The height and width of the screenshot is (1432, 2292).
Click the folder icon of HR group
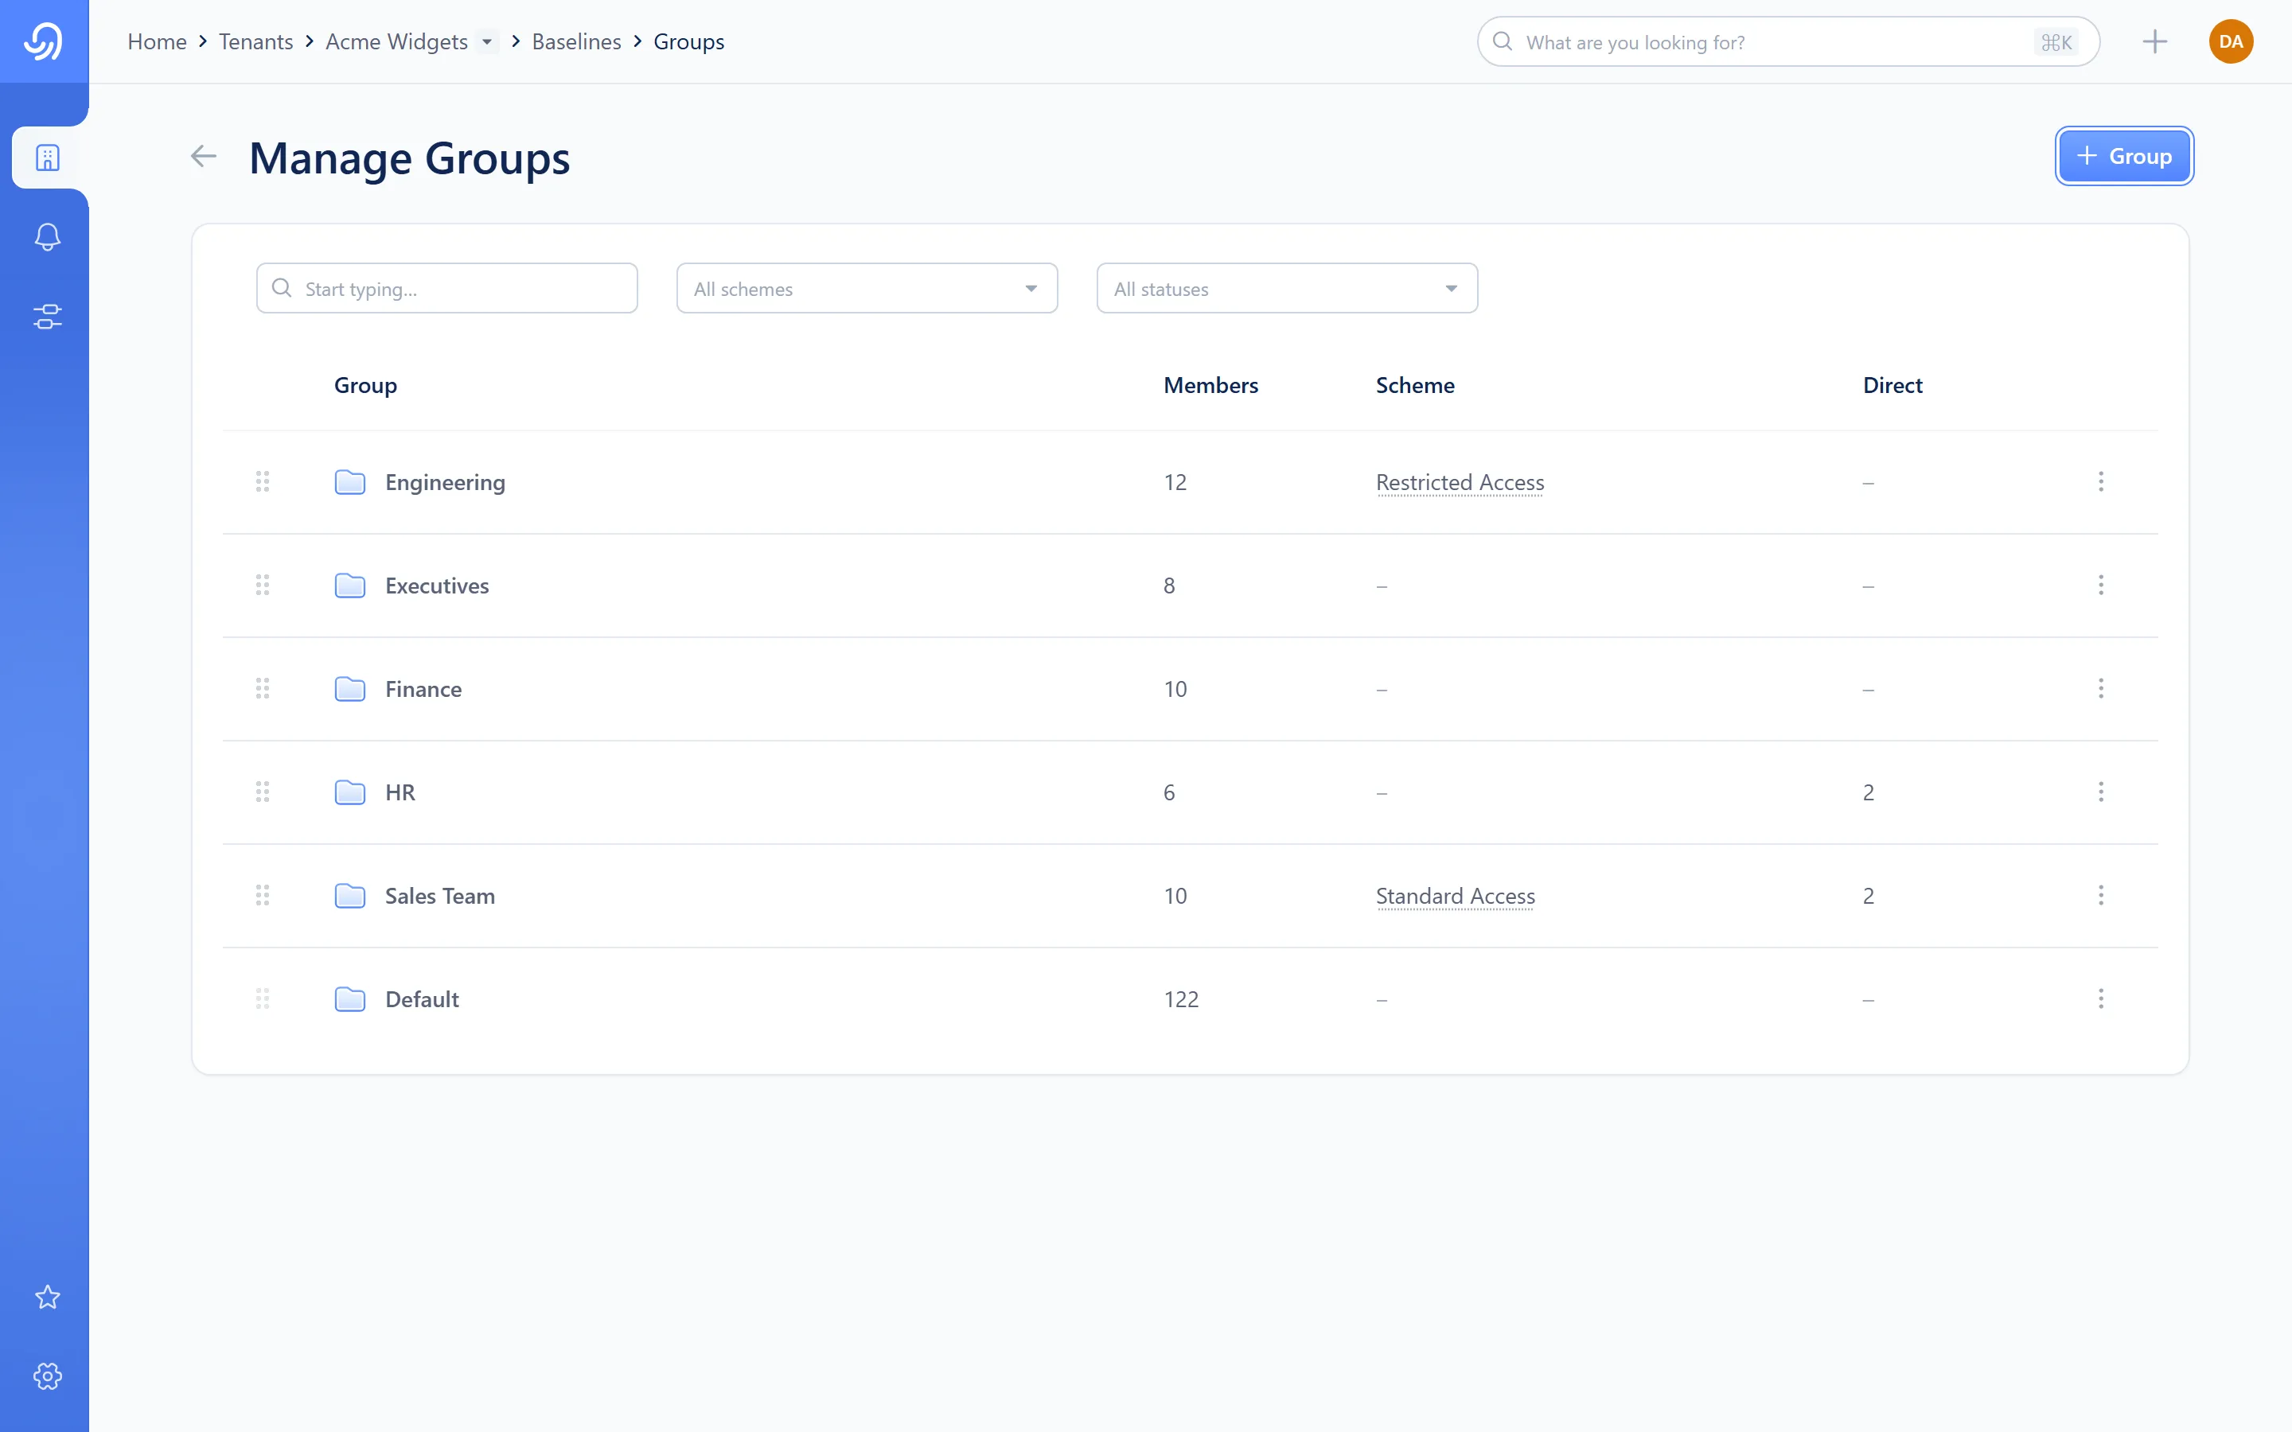pyautogui.click(x=350, y=792)
